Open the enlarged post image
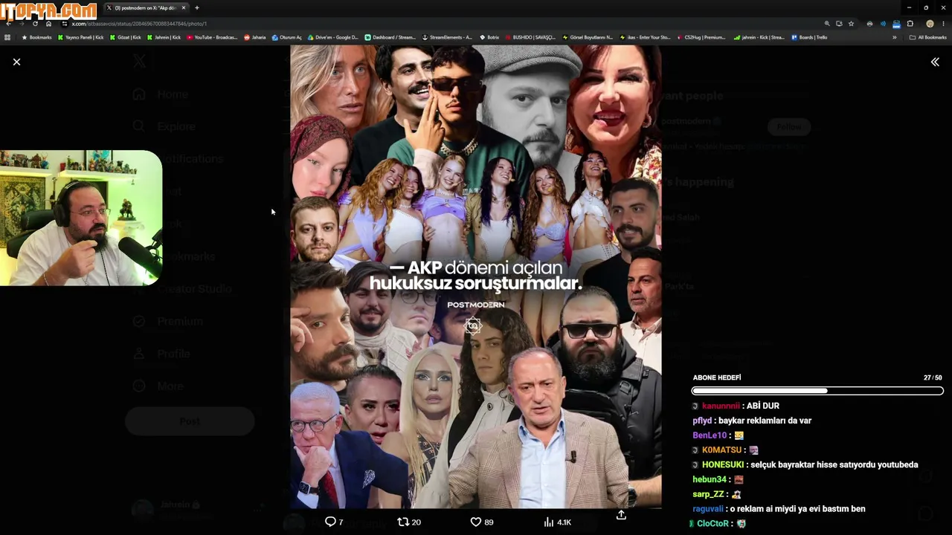The height and width of the screenshot is (535, 952). (x=476, y=276)
